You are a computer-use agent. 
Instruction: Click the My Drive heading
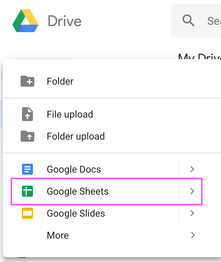point(199,57)
